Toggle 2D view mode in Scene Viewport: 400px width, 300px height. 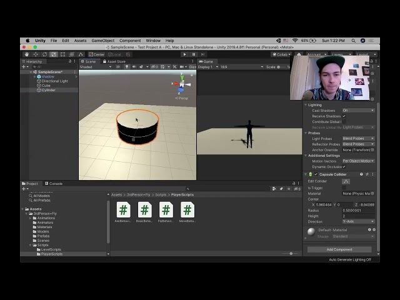[118, 67]
